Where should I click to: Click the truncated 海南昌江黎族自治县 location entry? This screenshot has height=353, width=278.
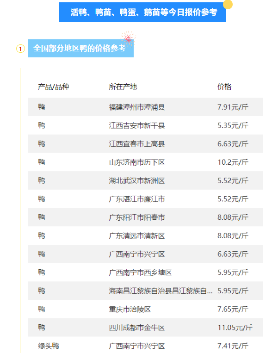coord(161,291)
